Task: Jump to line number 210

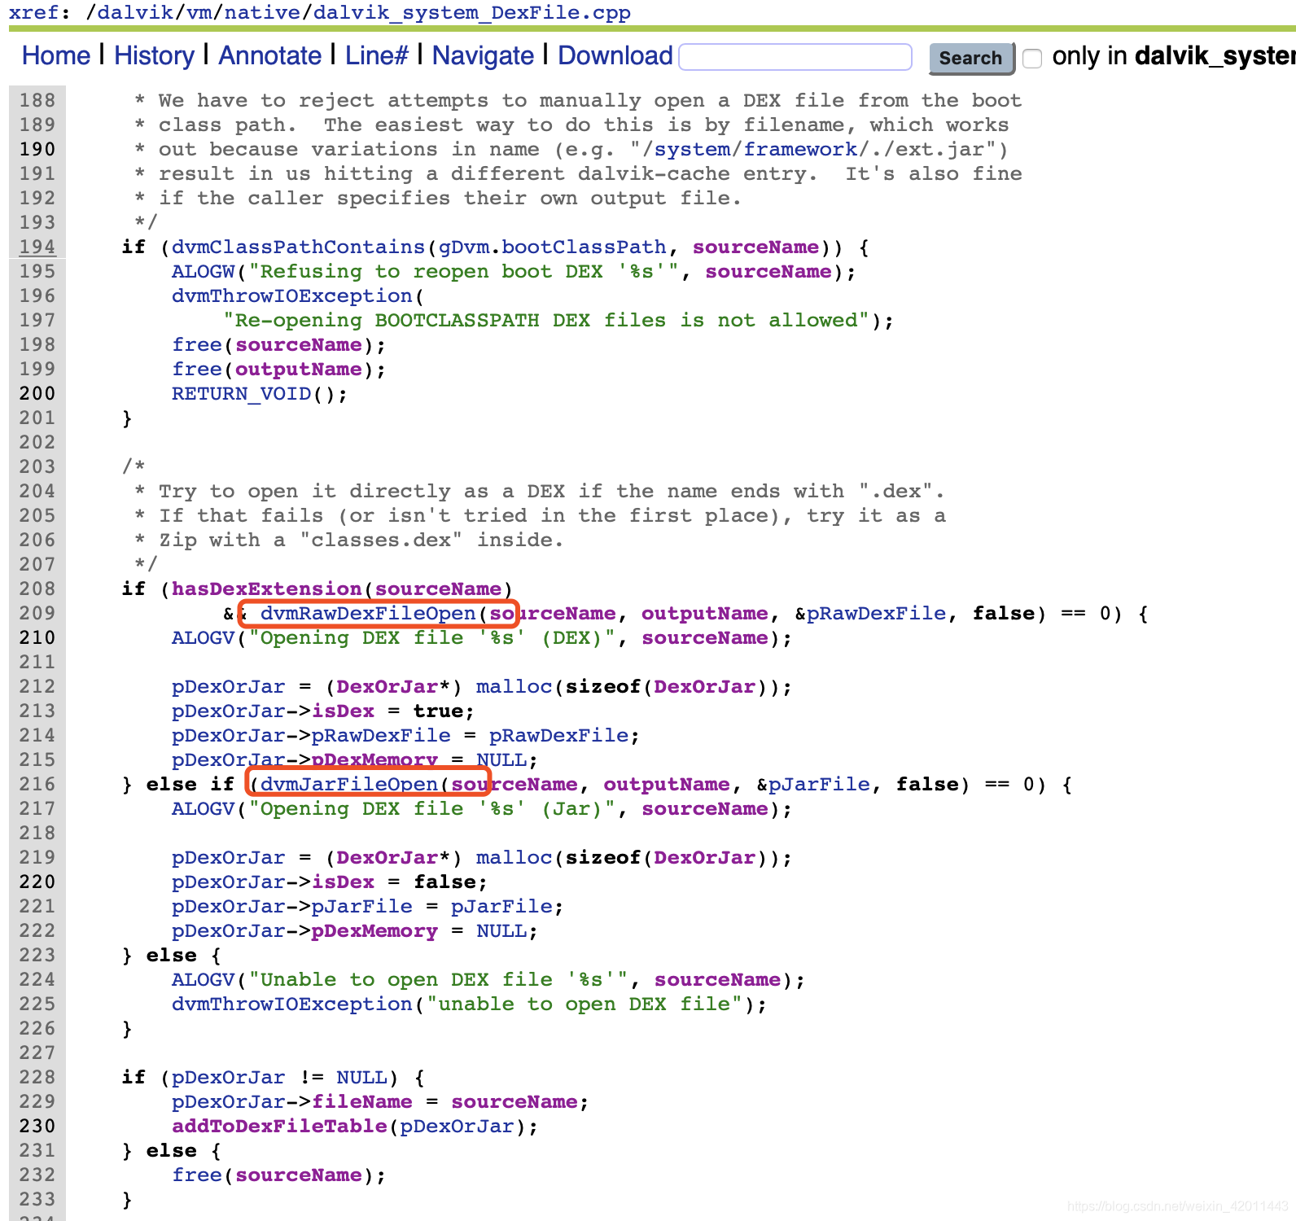Action: 37,637
